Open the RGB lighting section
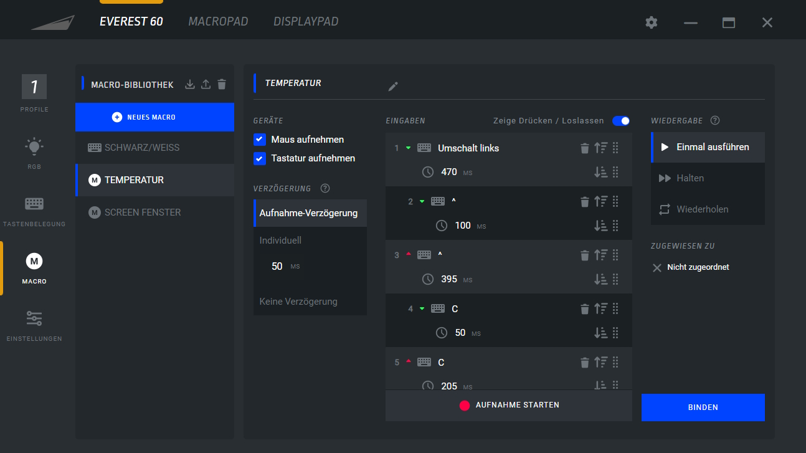Image resolution: width=806 pixels, height=453 pixels. click(34, 153)
